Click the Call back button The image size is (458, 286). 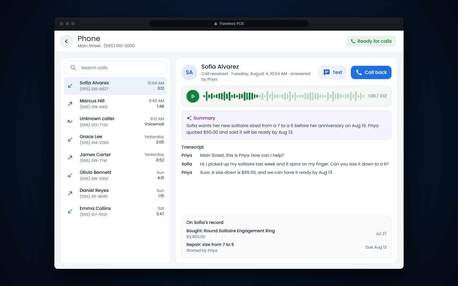(371, 72)
